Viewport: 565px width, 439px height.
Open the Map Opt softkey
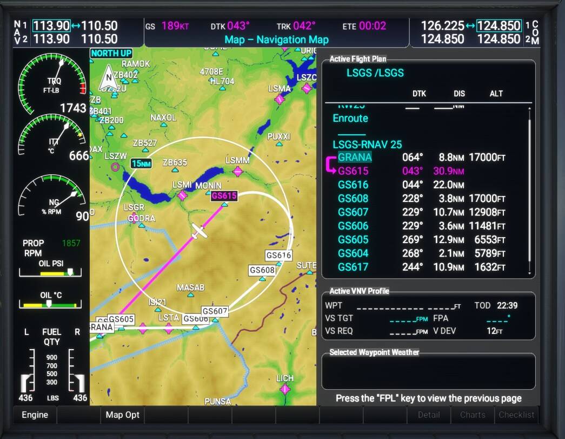point(123,415)
